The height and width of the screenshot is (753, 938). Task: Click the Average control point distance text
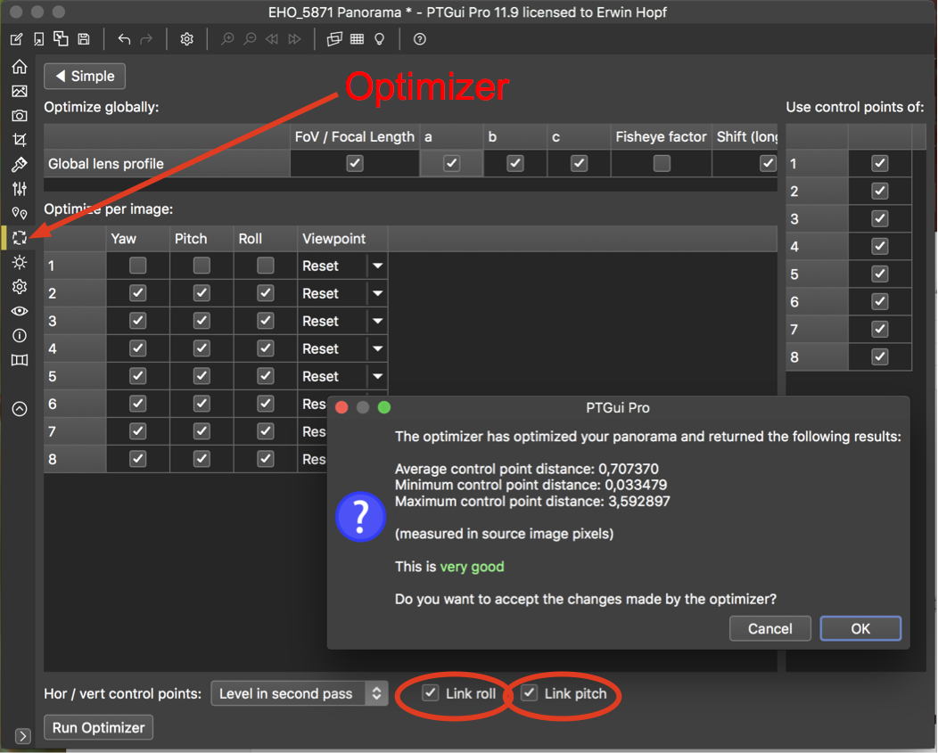(526, 469)
